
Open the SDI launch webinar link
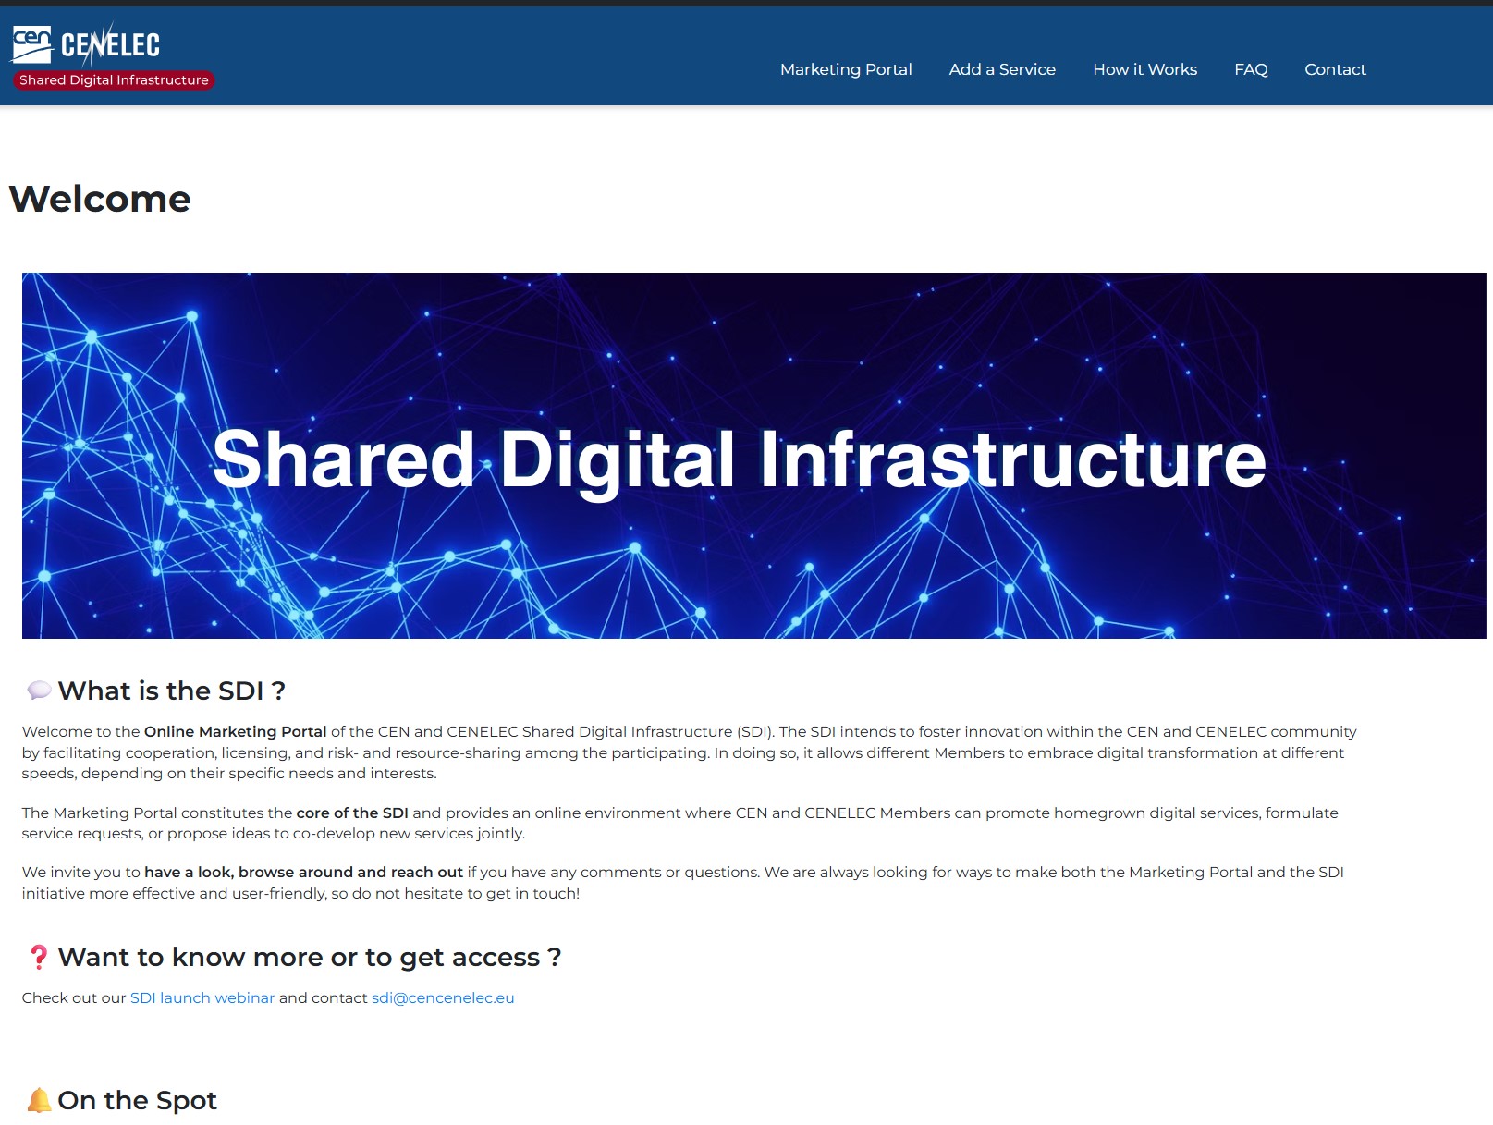[x=202, y=997]
